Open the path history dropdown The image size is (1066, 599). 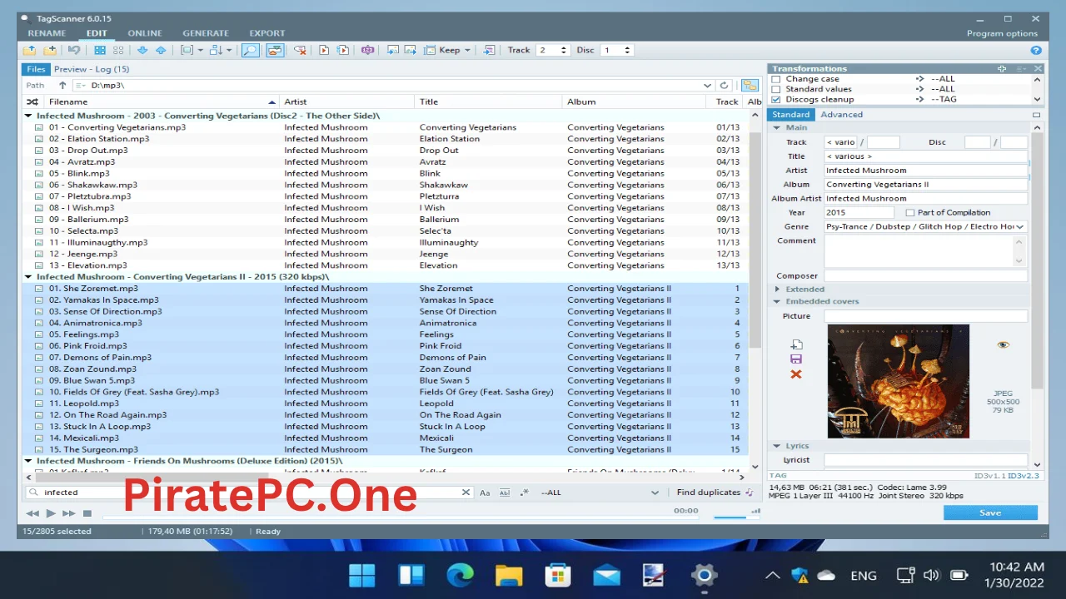click(x=707, y=85)
